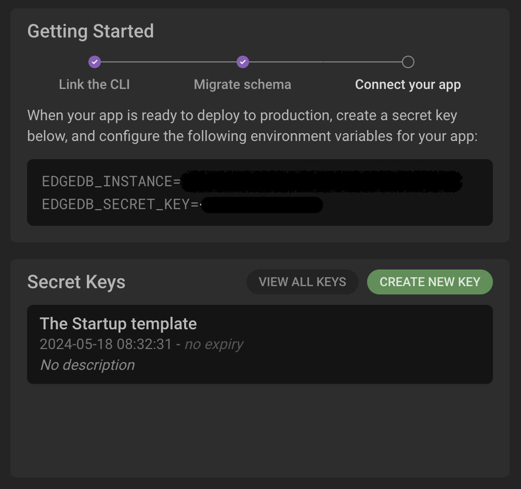Click progress line between first two steps
The width and height of the screenshot is (521, 489).
(168, 62)
